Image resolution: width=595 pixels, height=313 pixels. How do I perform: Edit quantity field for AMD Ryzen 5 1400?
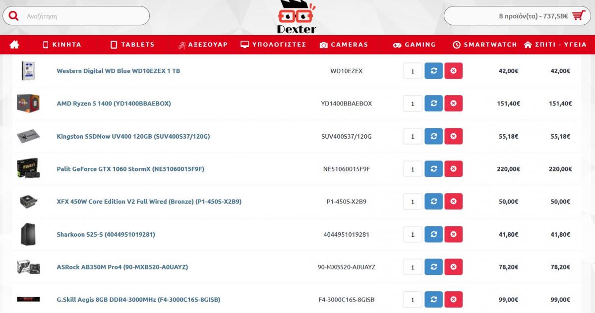coord(413,104)
